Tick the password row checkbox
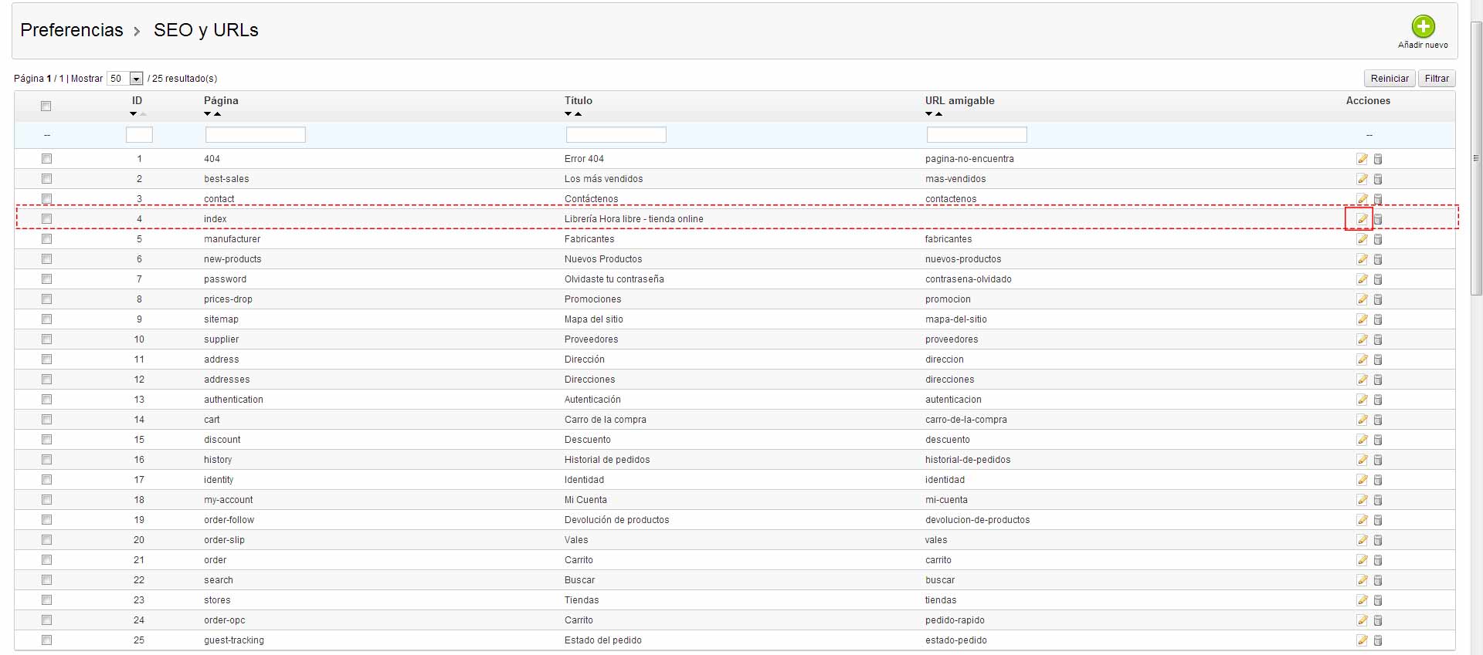The image size is (1483, 655). click(46, 279)
